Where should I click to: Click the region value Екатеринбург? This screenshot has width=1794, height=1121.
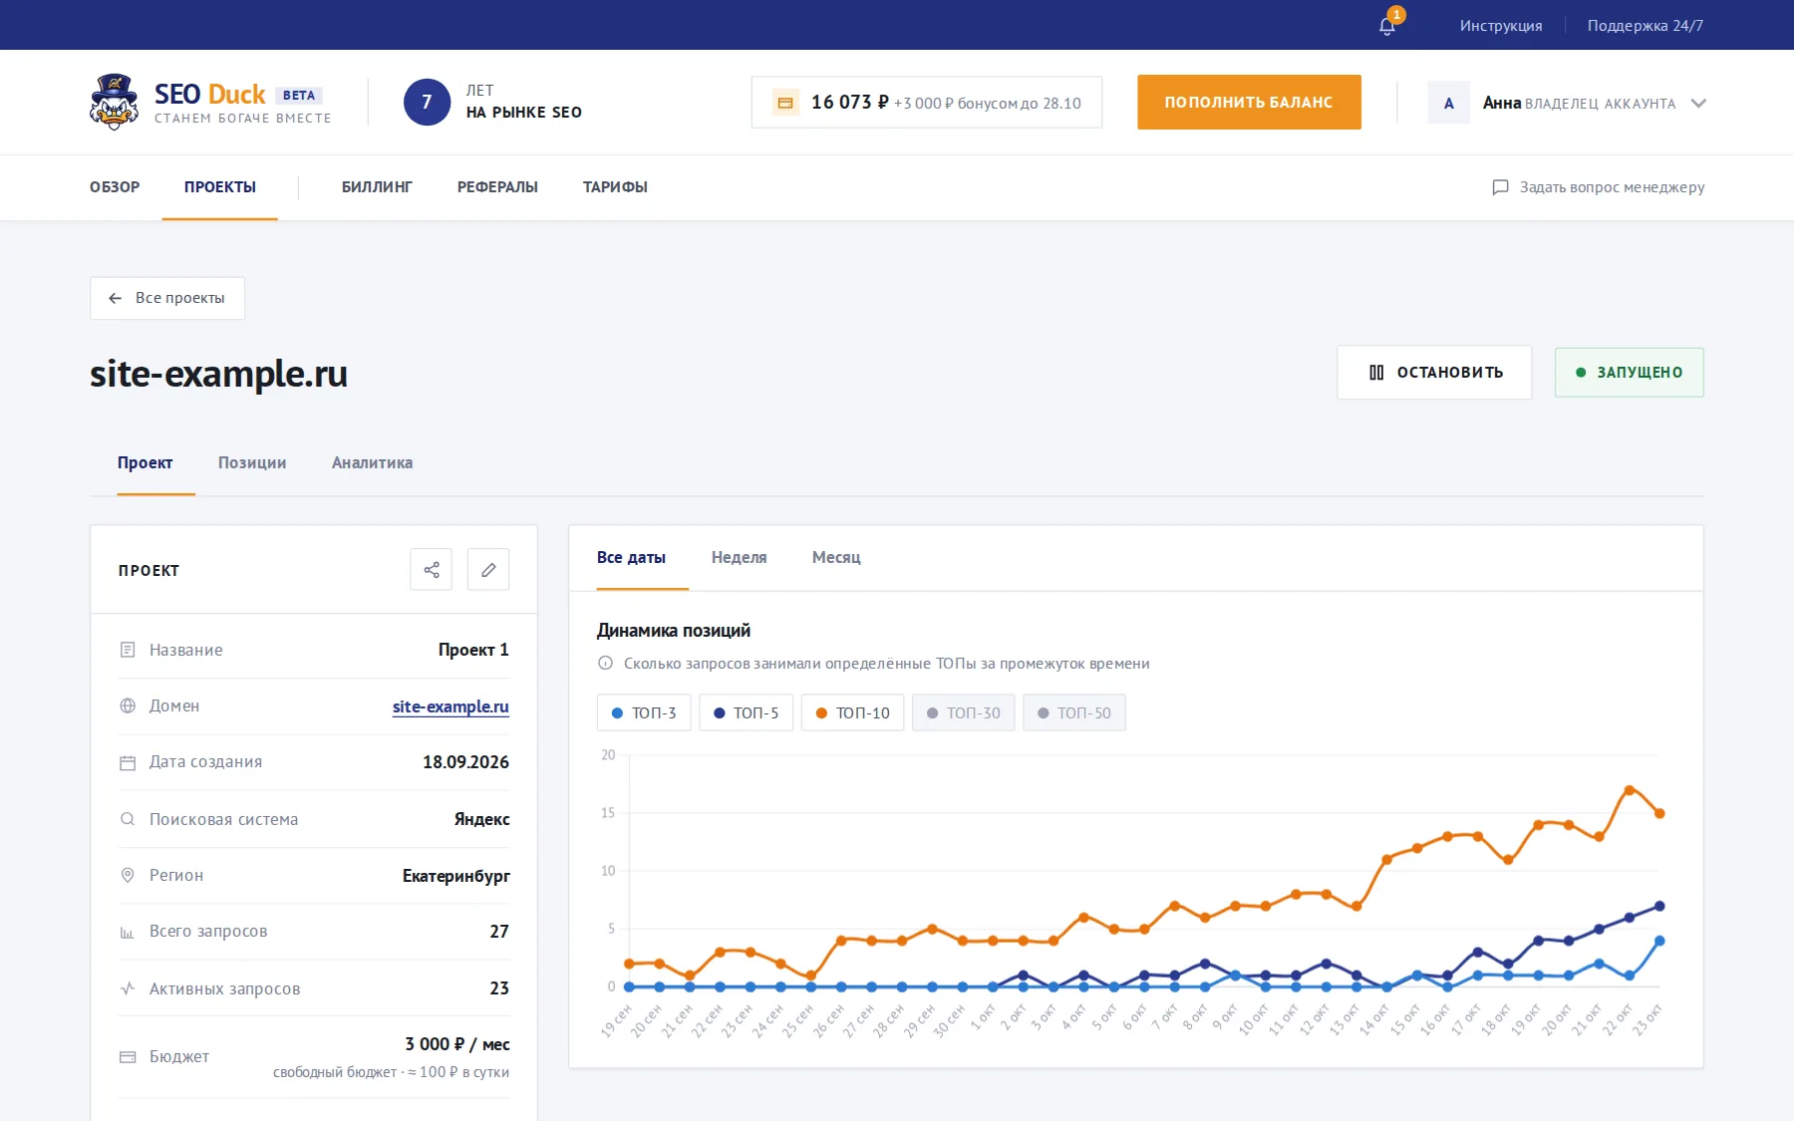(x=455, y=876)
